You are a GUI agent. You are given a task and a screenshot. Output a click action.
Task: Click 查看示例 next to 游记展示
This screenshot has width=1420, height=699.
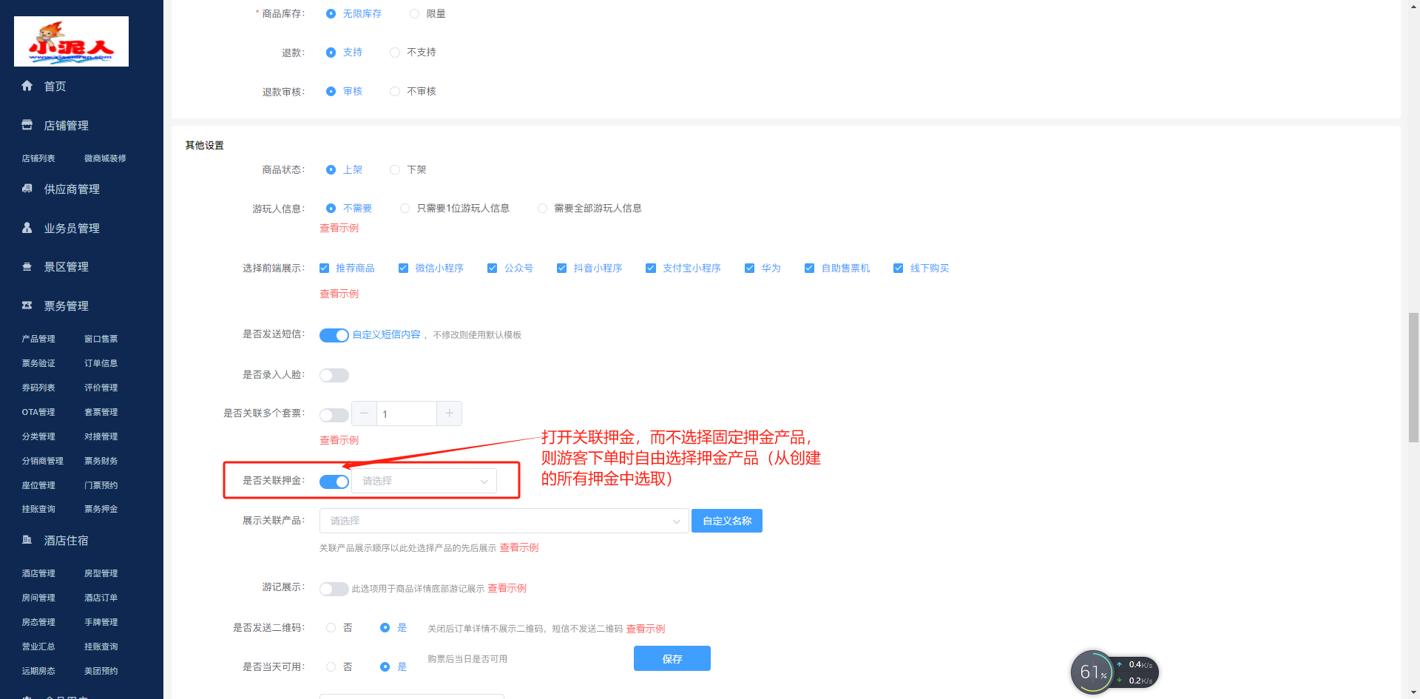507,588
